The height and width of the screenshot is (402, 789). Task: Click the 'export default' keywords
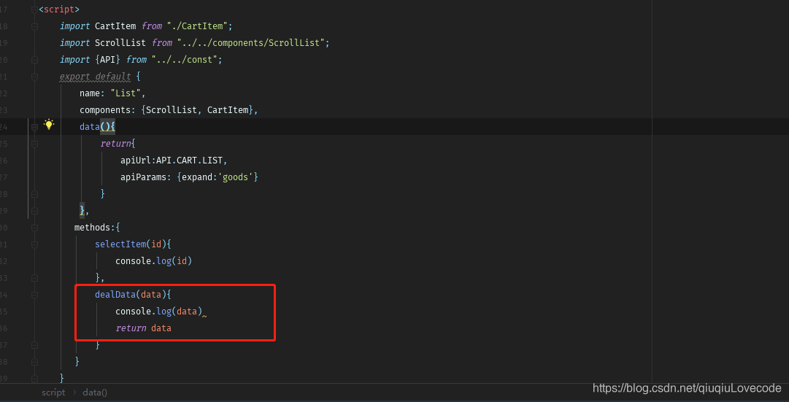coord(95,77)
